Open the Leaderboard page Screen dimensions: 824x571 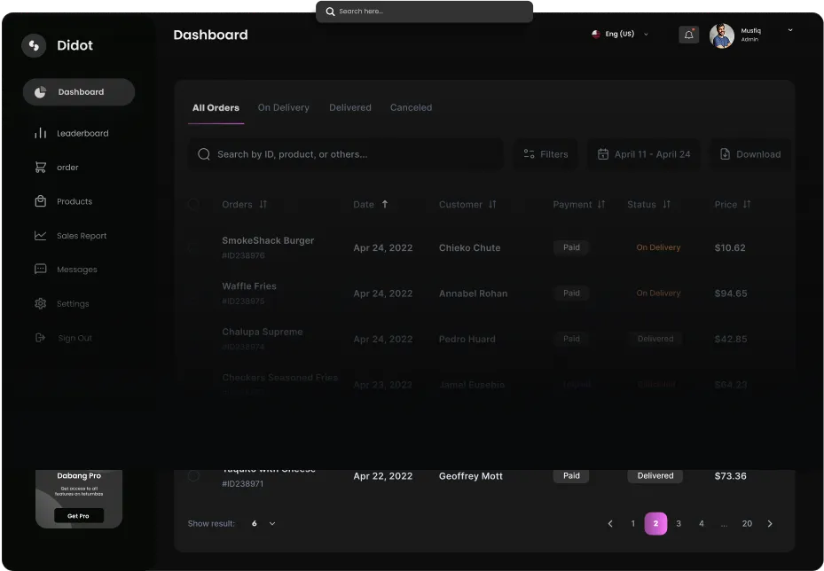pos(72,133)
